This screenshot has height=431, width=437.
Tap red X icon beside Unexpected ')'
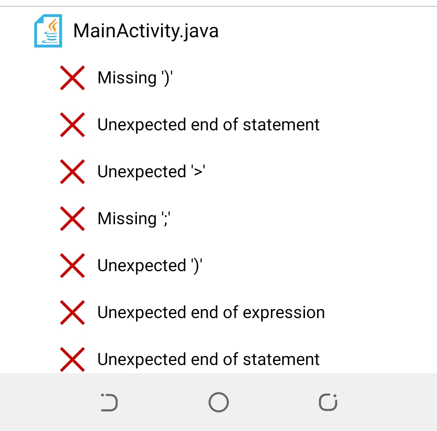tap(72, 265)
